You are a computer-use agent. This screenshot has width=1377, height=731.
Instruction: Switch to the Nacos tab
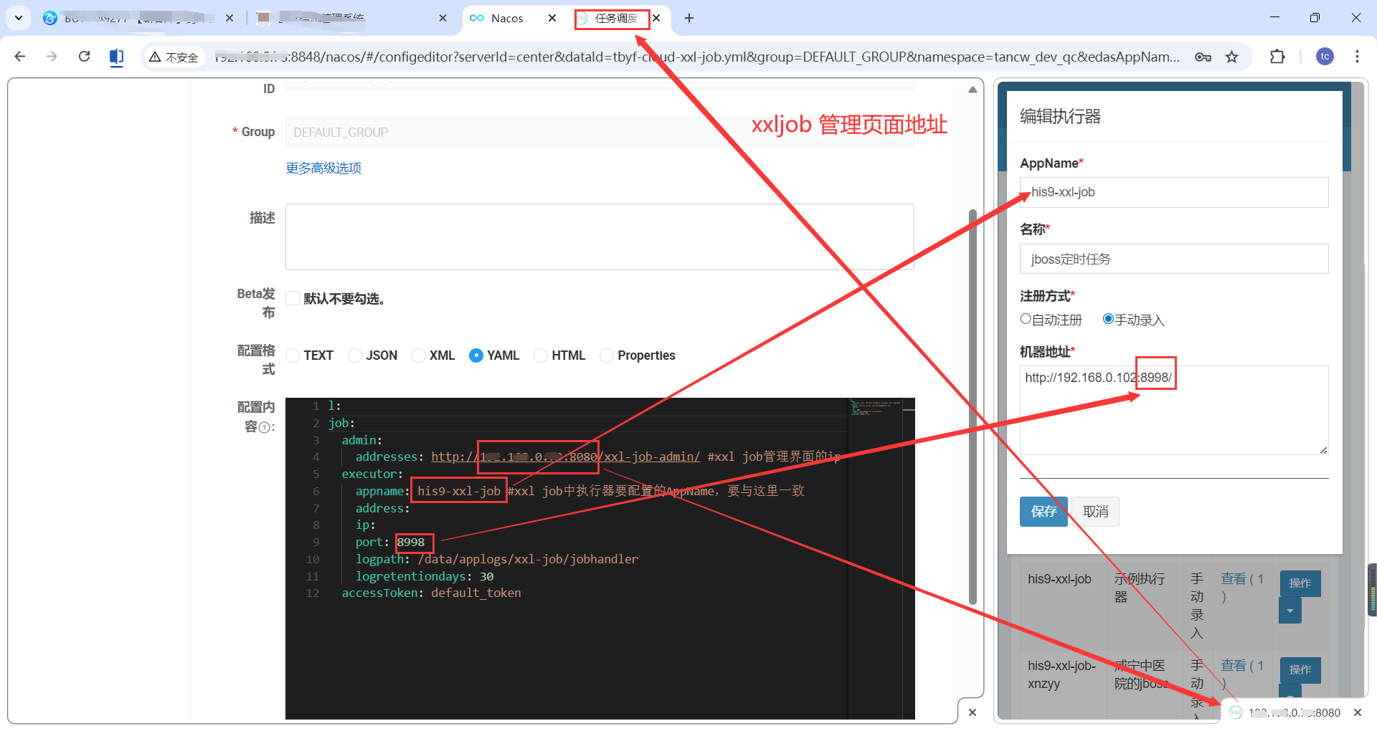[508, 18]
